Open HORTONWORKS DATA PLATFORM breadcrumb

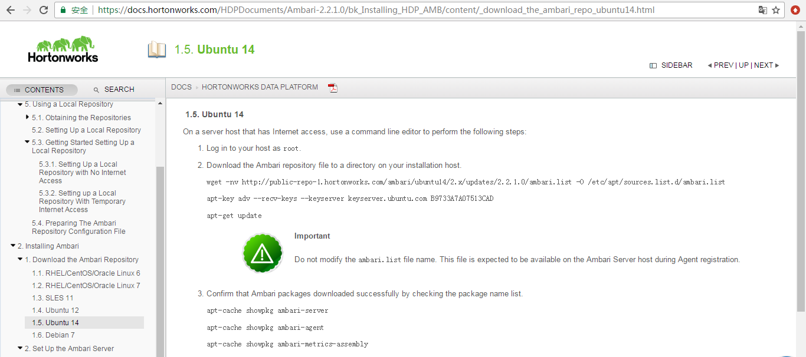click(x=260, y=87)
